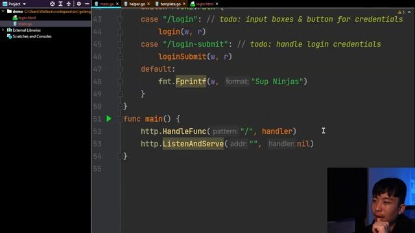This screenshot has height=233, width=415.
Task: Close the login.html editor tab
Action: (x=217, y=4)
